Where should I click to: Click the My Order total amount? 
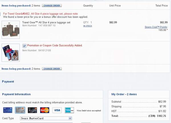162,116
